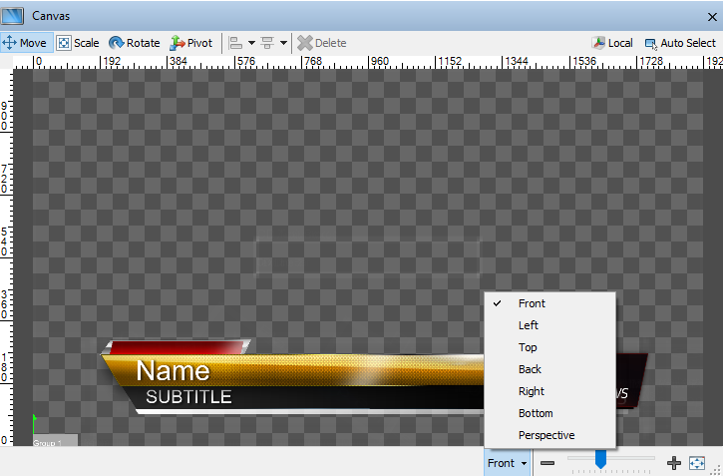Image resolution: width=723 pixels, height=476 pixels.
Task: Choose the Rotate tool
Action: click(134, 43)
